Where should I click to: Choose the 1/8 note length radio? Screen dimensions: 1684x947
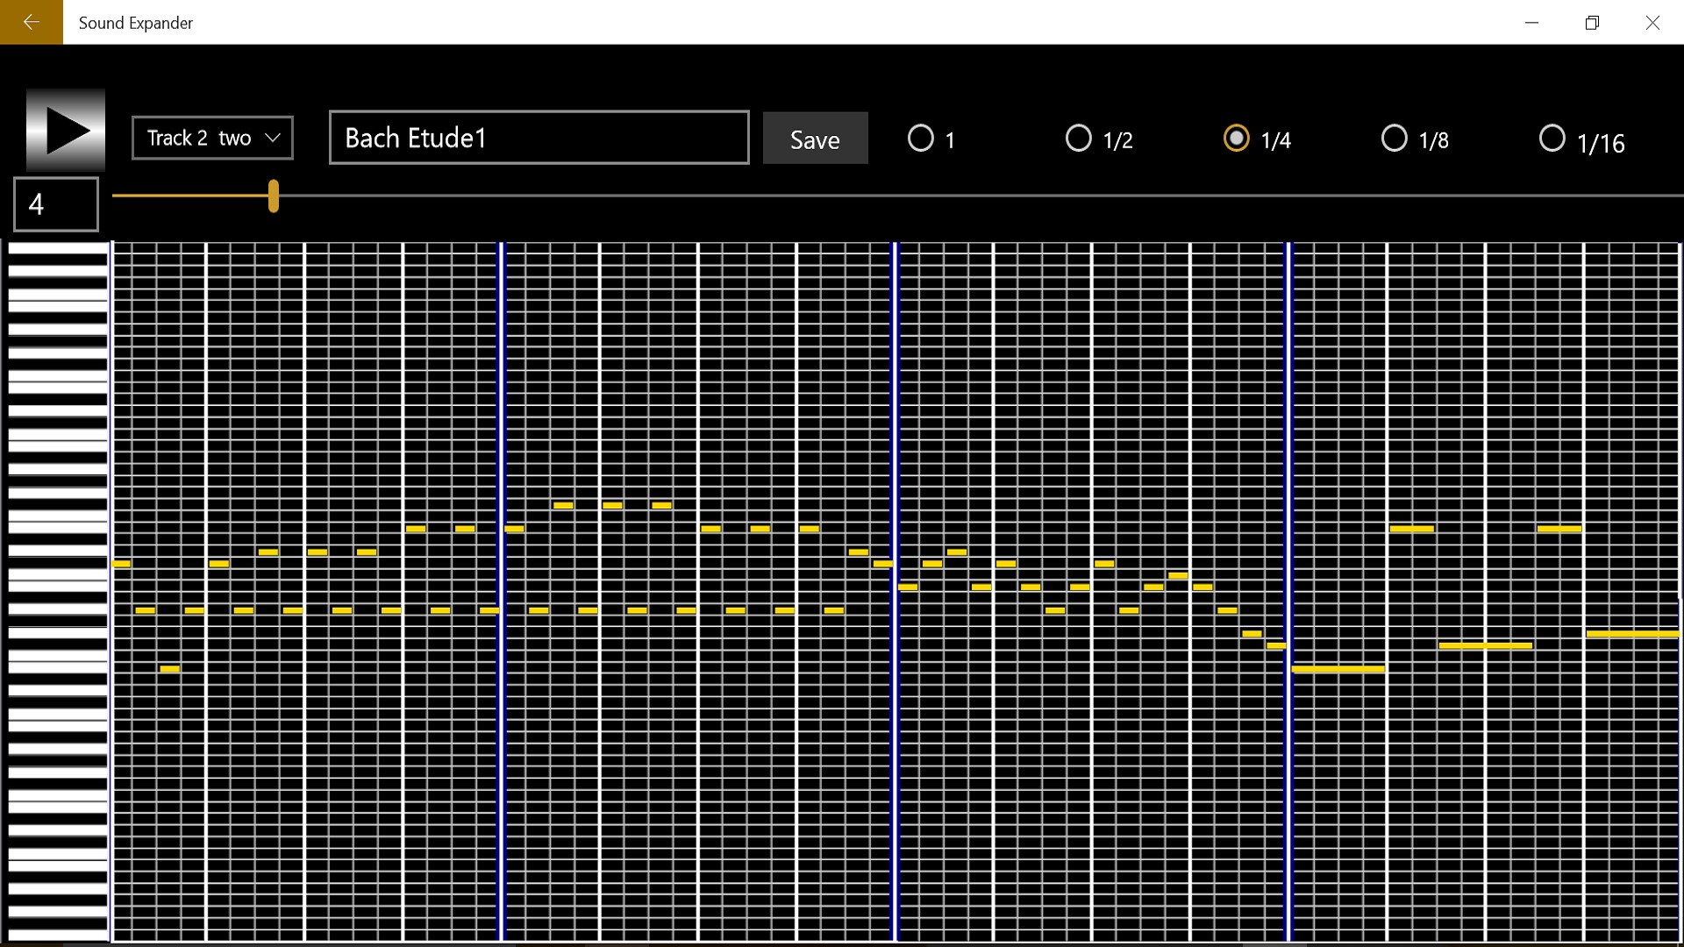1394,139
